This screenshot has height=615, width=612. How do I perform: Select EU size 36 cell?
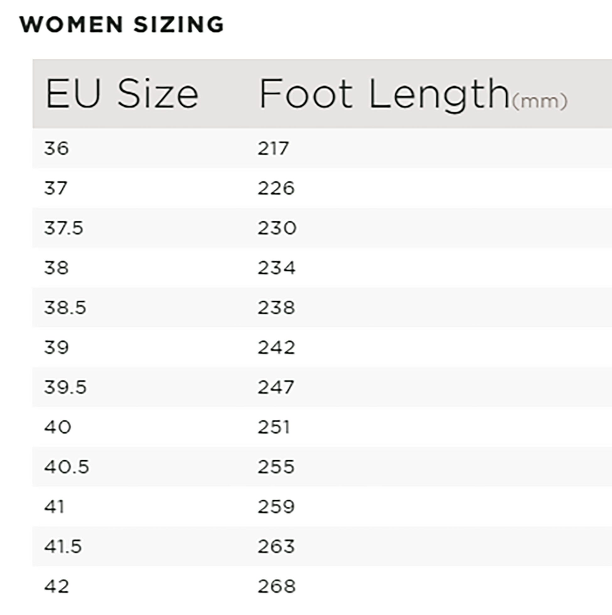click(56, 149)
